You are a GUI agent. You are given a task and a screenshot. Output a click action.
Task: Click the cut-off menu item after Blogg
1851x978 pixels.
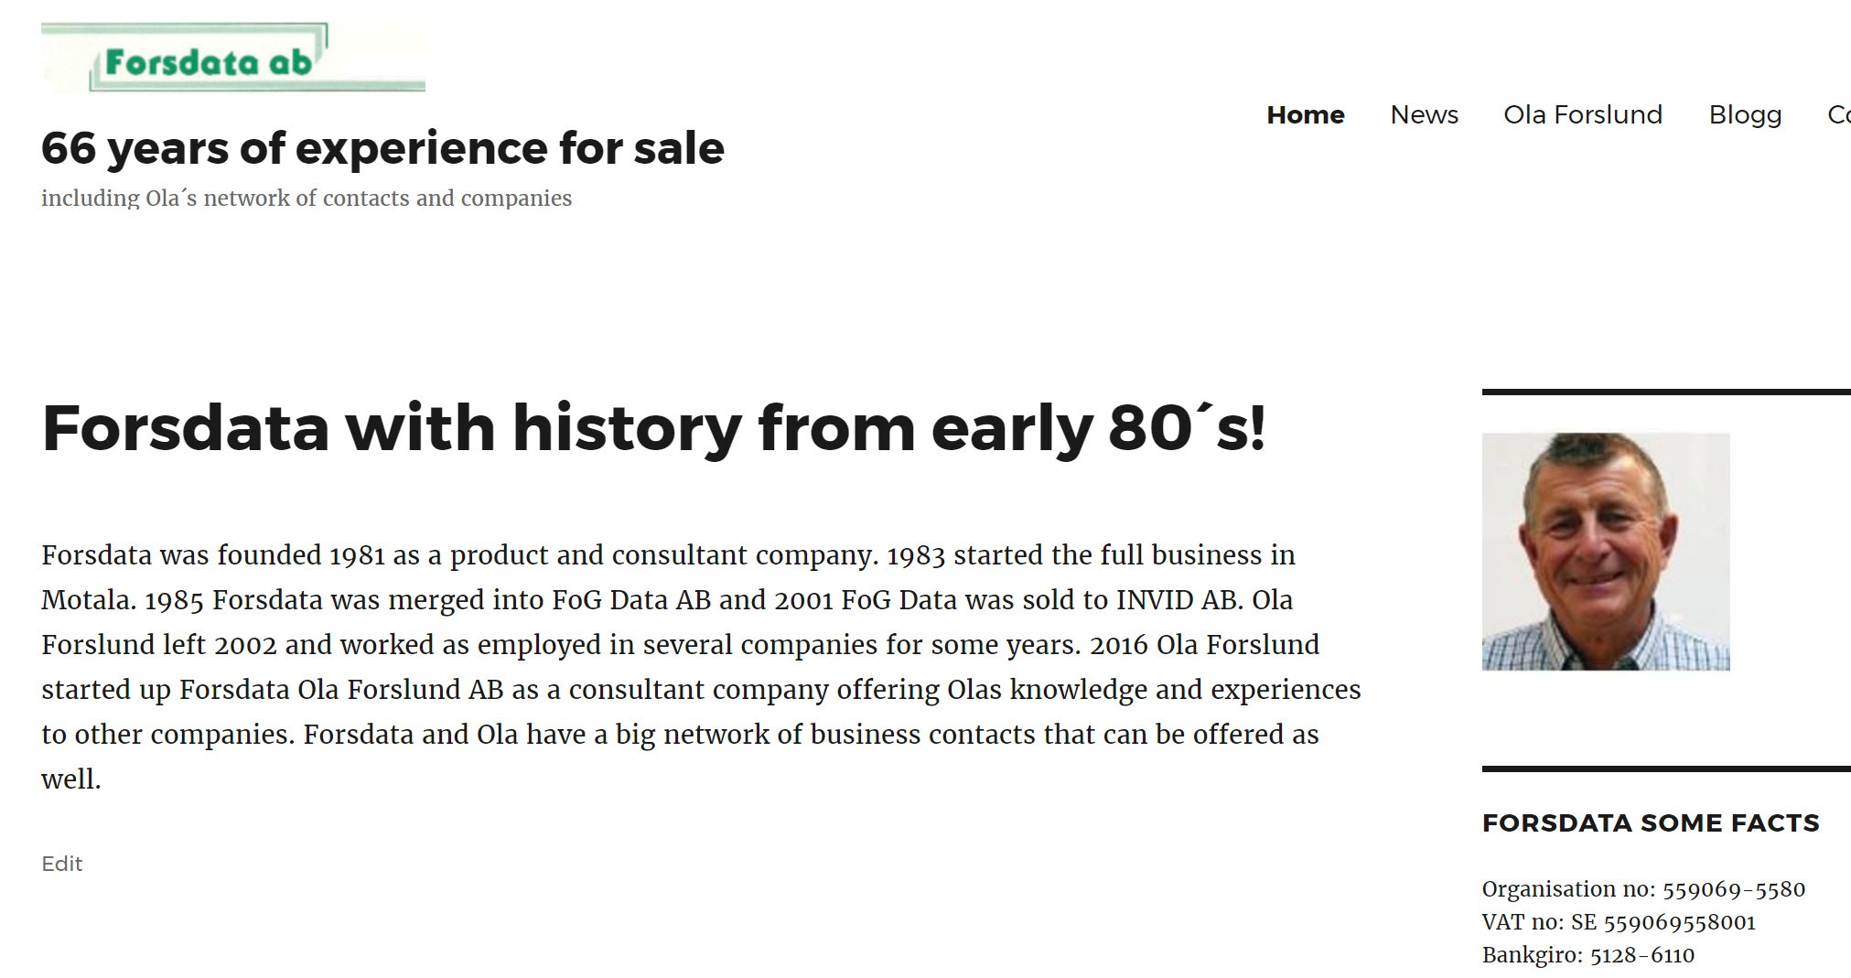pyautogui.click(x=1838, y=115)
